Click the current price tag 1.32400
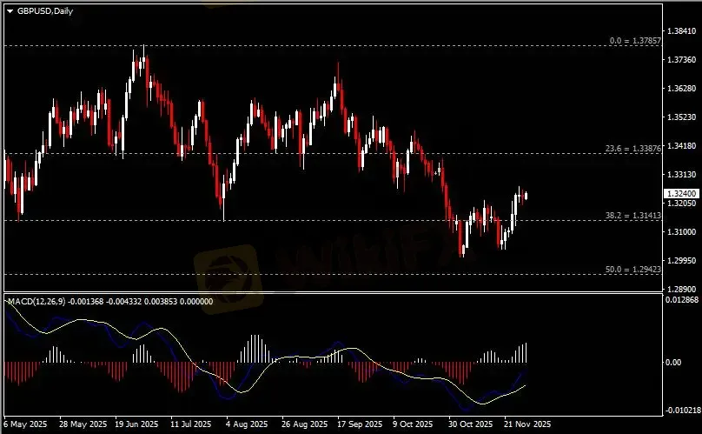Image resolution: width=702 pixels, height=434 pixels. tap(681, 193)
